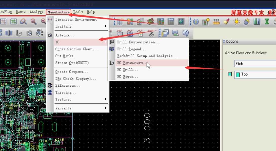
Task: Click the Zoom Fit magnifier icon
Action: (34, 22)
